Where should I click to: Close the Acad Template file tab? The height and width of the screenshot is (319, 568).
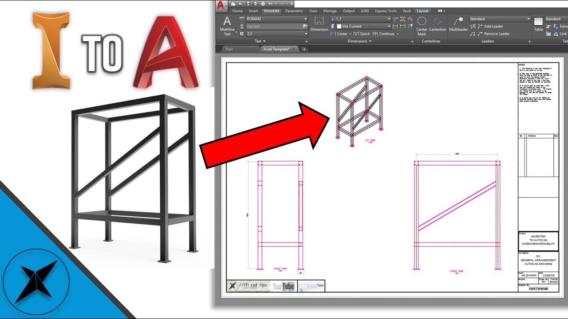coord(293,49)
